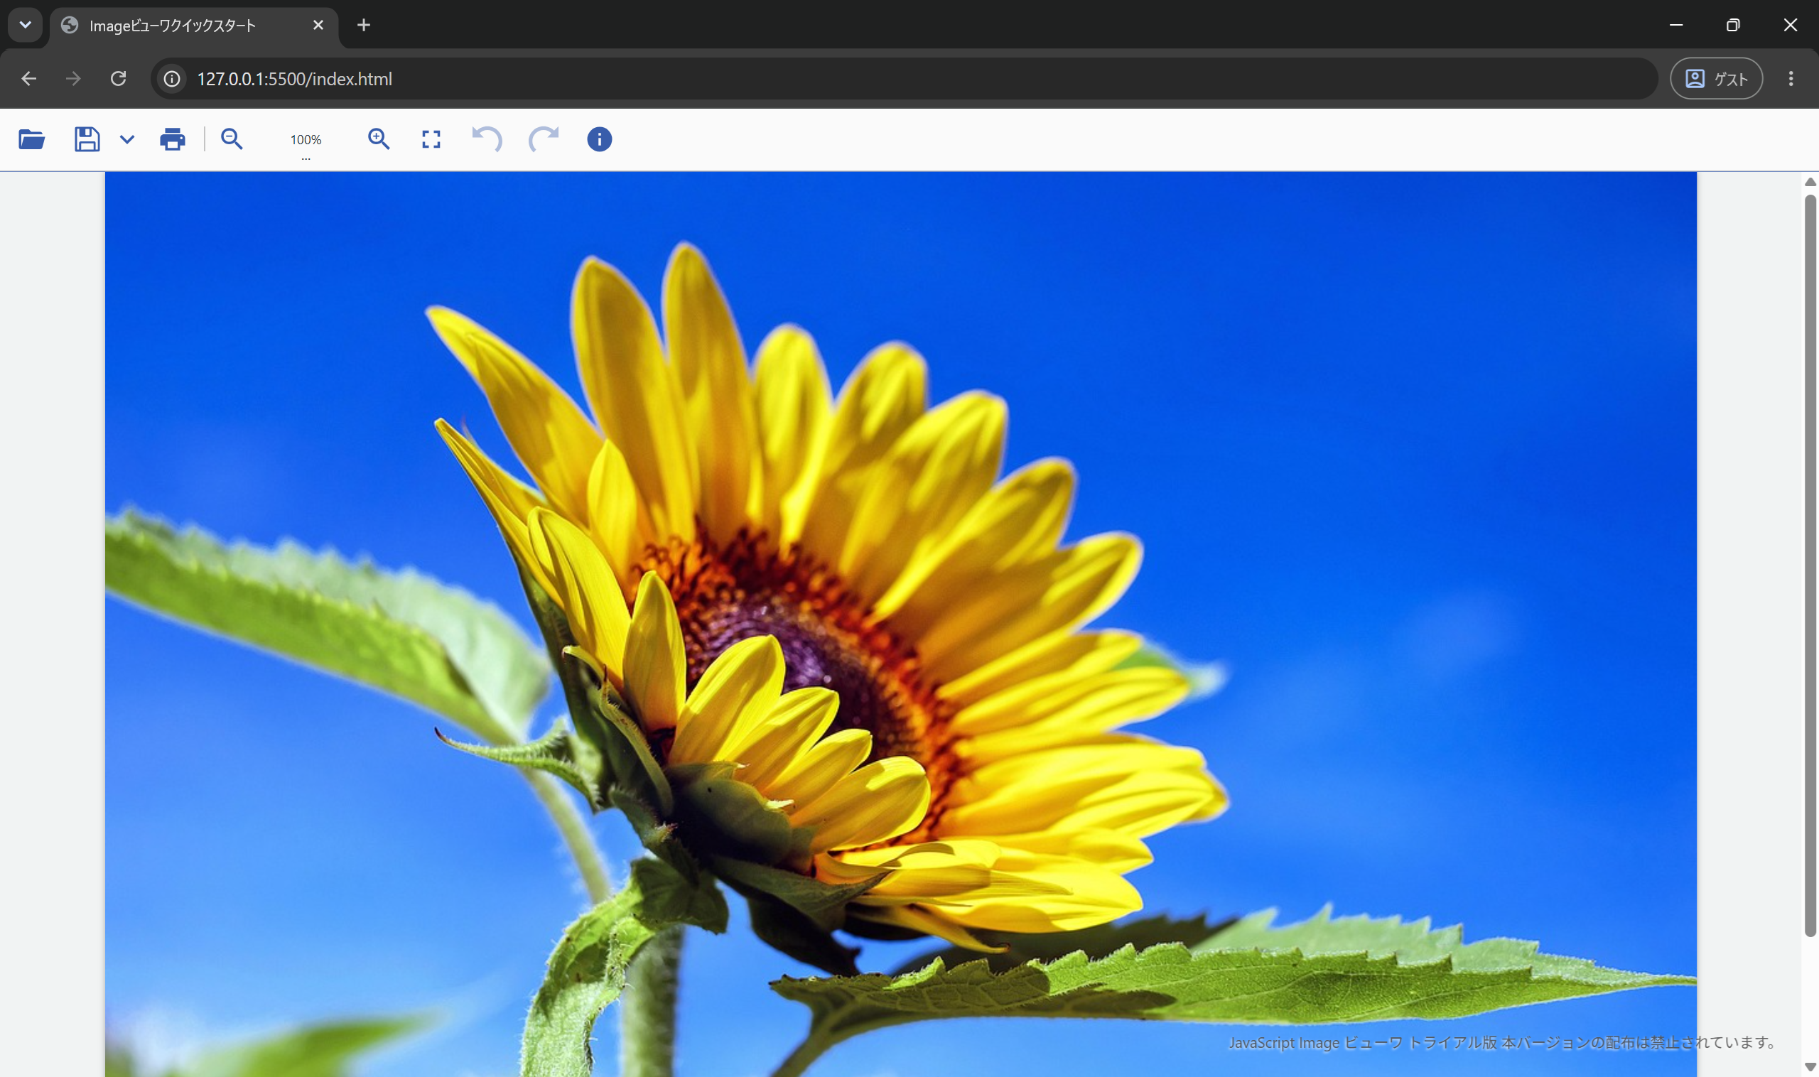
Task: Zoom out with the minus magnifier icon
Action: pos(232,139)
